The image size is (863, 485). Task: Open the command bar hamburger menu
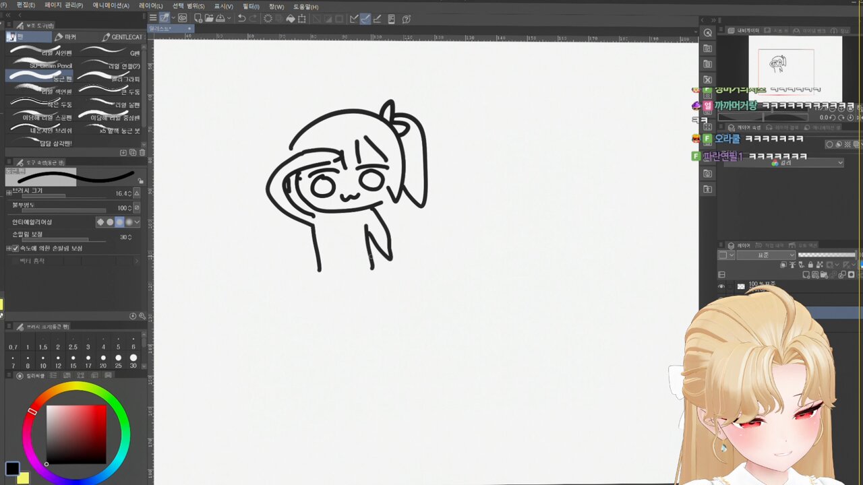tap(153, 18)
